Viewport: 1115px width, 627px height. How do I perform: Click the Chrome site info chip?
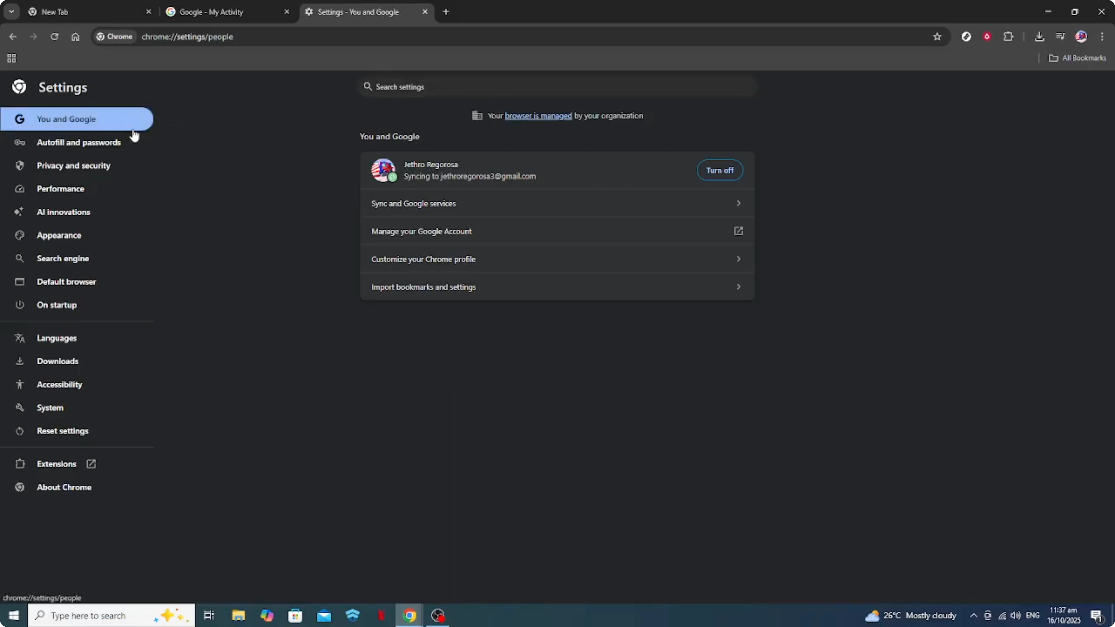(x=115, y=37)
